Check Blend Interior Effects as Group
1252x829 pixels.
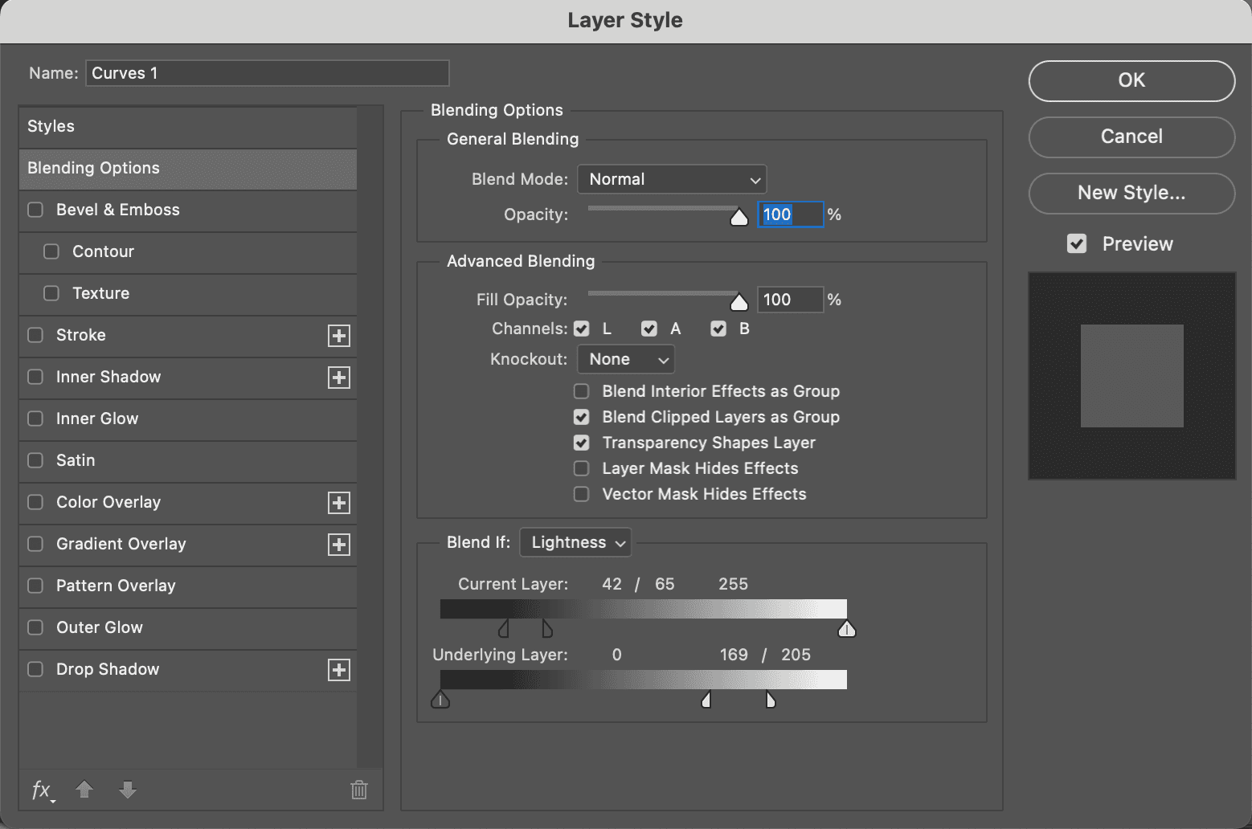(581, 391)
